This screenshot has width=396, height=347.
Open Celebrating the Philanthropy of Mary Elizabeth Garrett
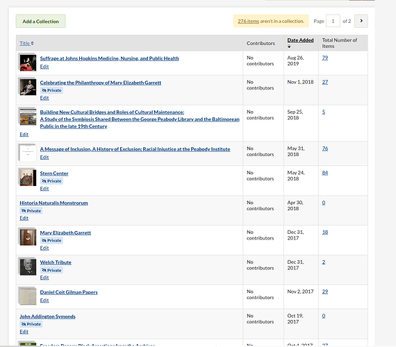tap(101, 83)
